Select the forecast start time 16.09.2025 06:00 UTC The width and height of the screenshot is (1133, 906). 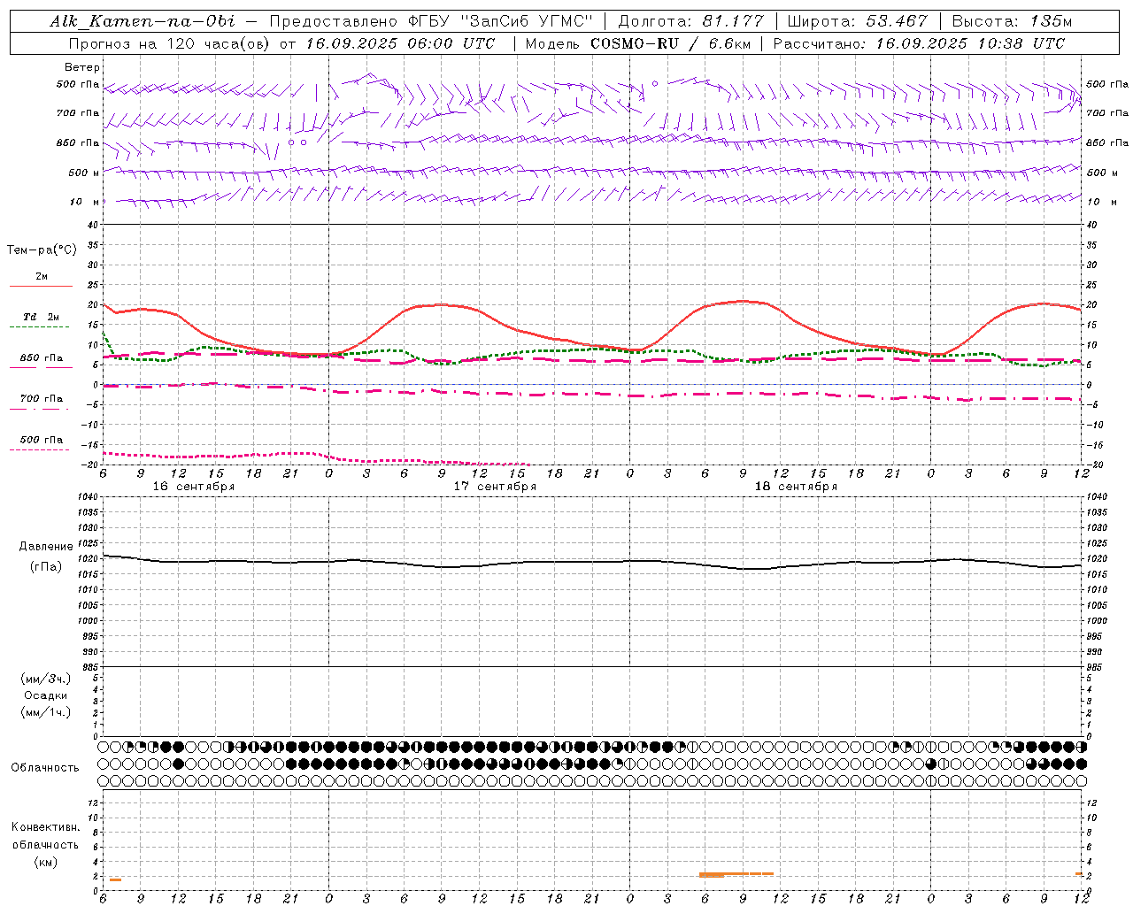[x=400, y=43]
